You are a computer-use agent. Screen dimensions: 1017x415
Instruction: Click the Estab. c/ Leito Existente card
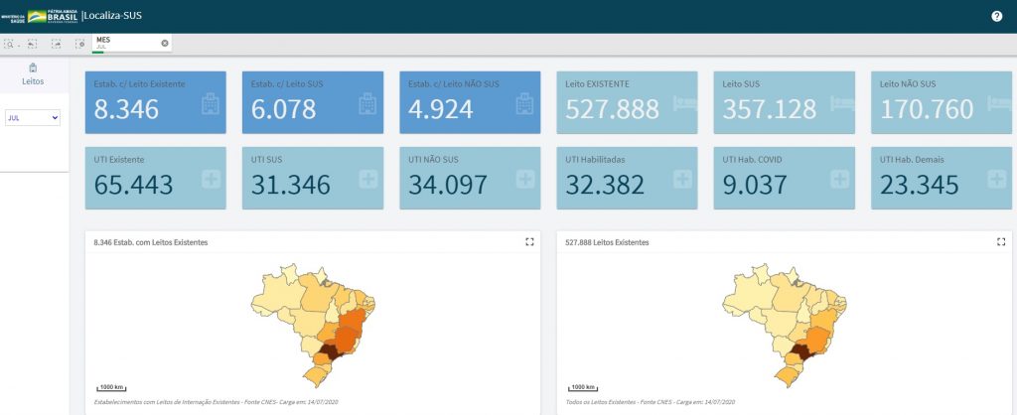155,102
